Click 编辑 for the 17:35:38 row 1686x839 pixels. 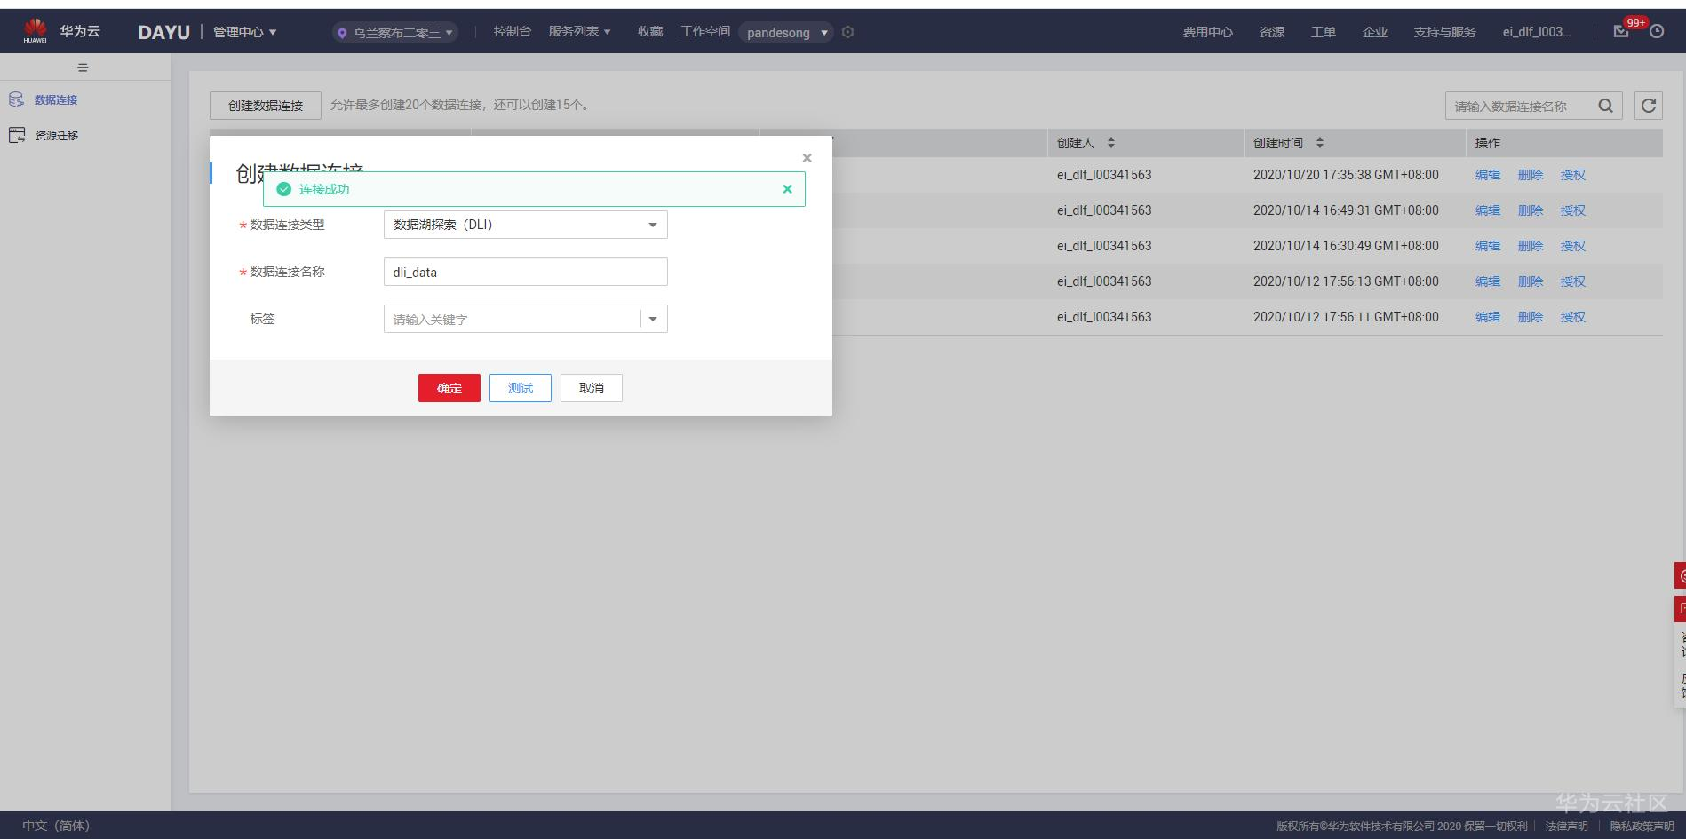pyautogui.click(x=1488, y=175)
